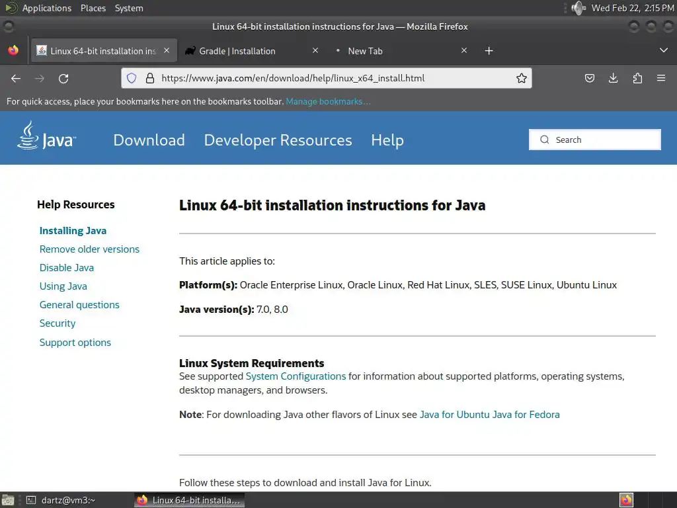The width and height of the screenshot is (677, 508).
Task: Open the Firefox hamburger menu
Action: click(x=661, y=78)
